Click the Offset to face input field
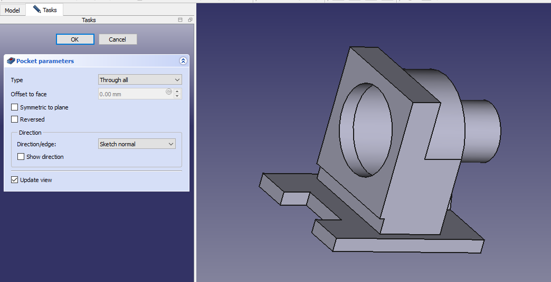 (x=132, y=94)
